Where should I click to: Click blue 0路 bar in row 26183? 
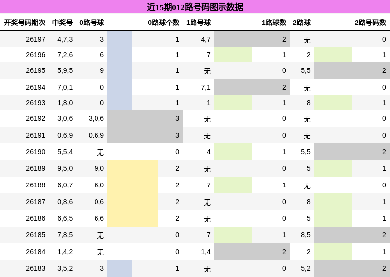(120, 268)
